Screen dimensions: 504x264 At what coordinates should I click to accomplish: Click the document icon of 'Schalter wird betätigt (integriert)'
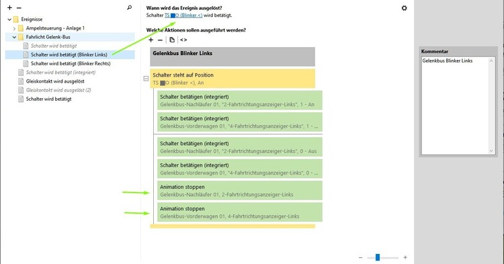coord(21,73)
